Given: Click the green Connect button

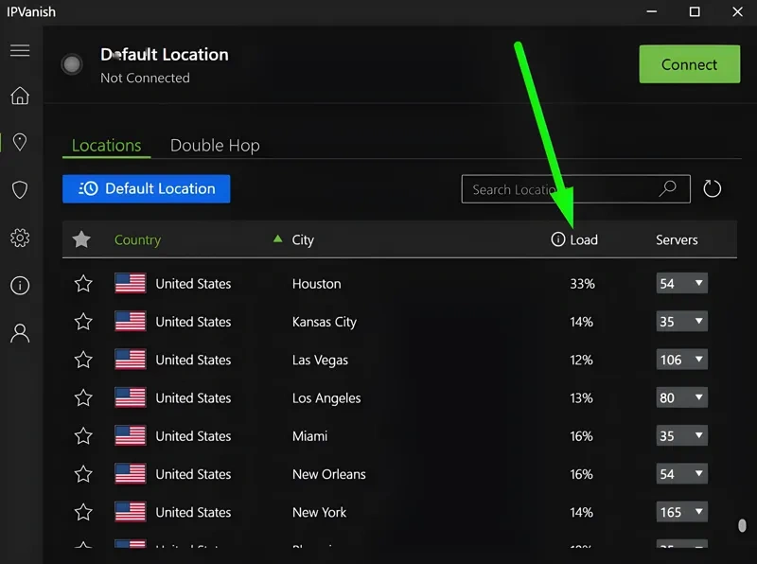Looking at the screenshot, I should tap(690, 64).
